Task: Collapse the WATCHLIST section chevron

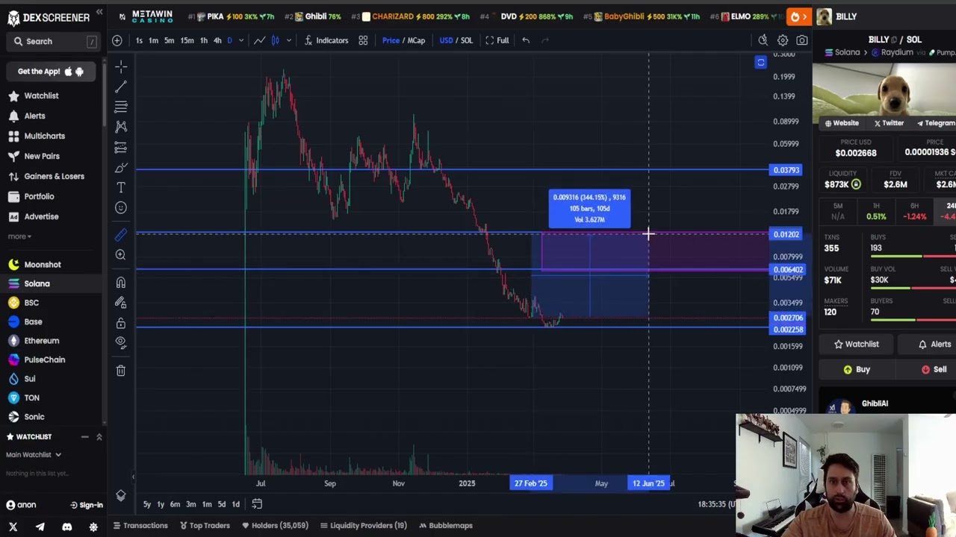Action: (x=99, y=437)
